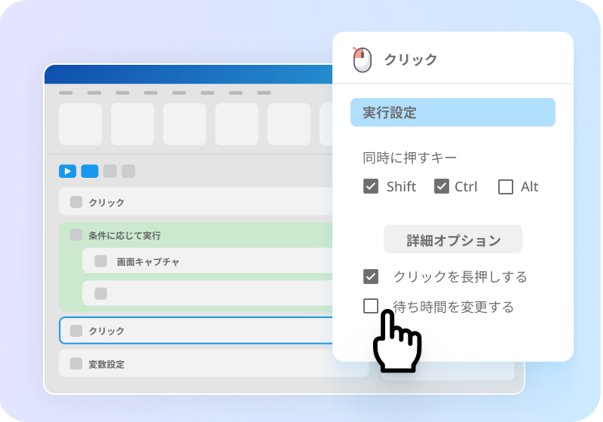Screen dimensions: 603x422
Task: Open the 詳細オプション button
Action: (x=453, y=239)
